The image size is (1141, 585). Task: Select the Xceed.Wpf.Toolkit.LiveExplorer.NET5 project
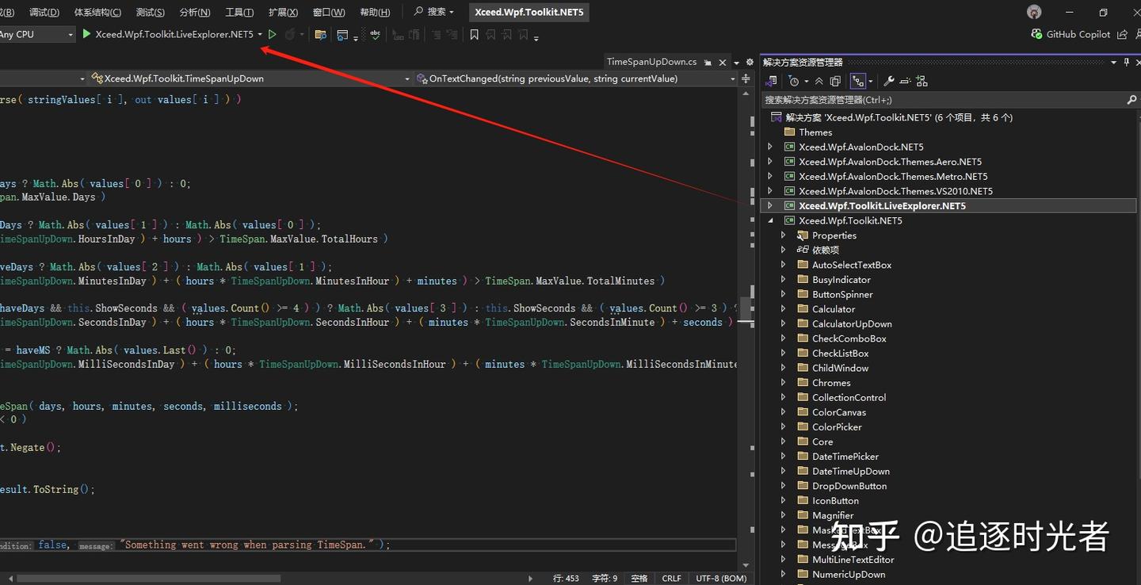882,205
